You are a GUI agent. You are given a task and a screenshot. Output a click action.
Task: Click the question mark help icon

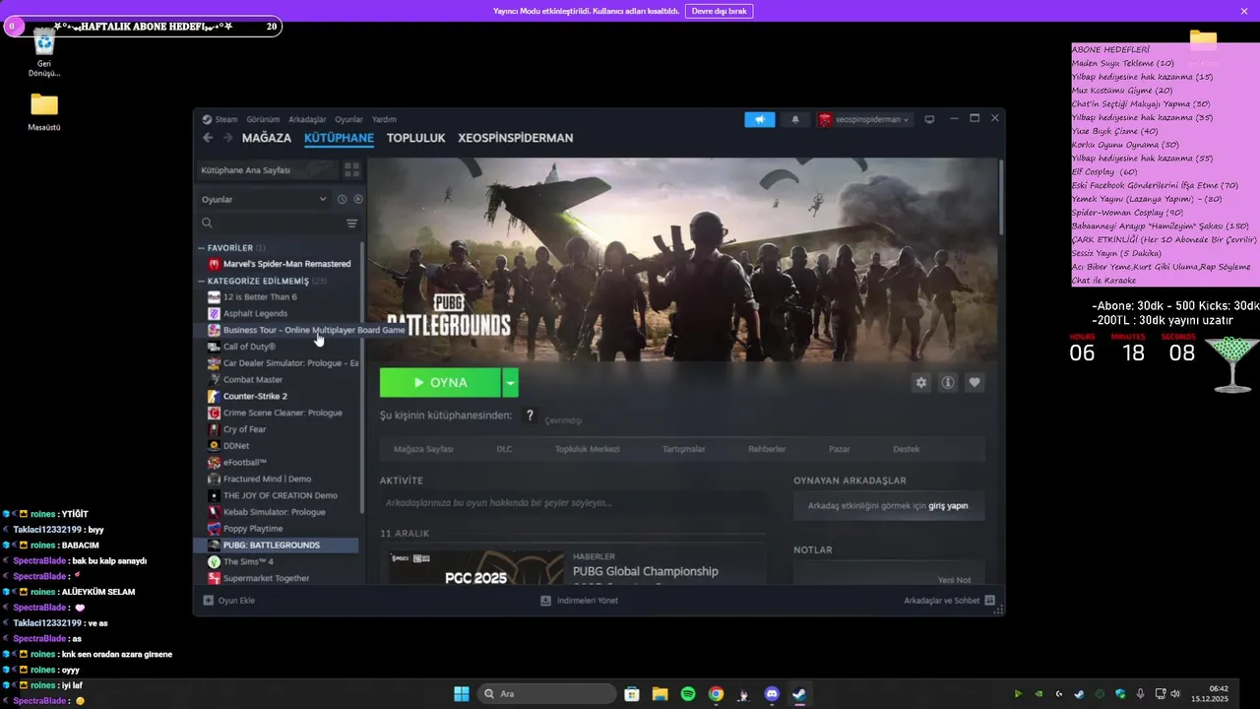point(530,417)
